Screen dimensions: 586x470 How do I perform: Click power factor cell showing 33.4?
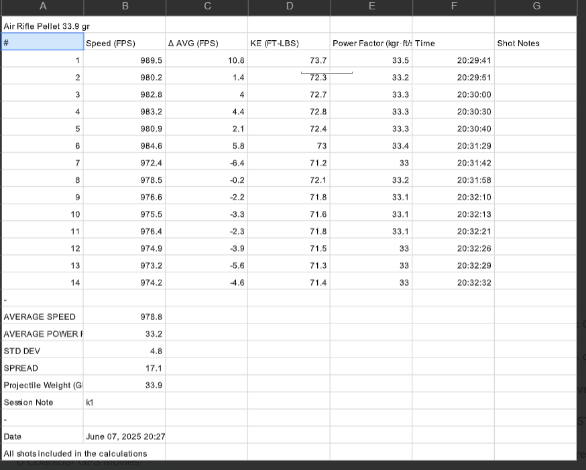point(371,145)
